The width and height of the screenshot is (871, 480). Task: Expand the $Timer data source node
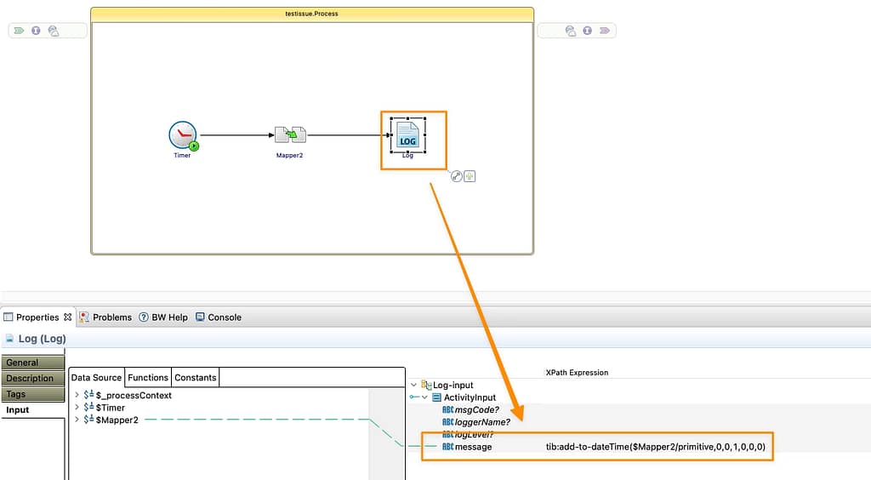point(77,408)
